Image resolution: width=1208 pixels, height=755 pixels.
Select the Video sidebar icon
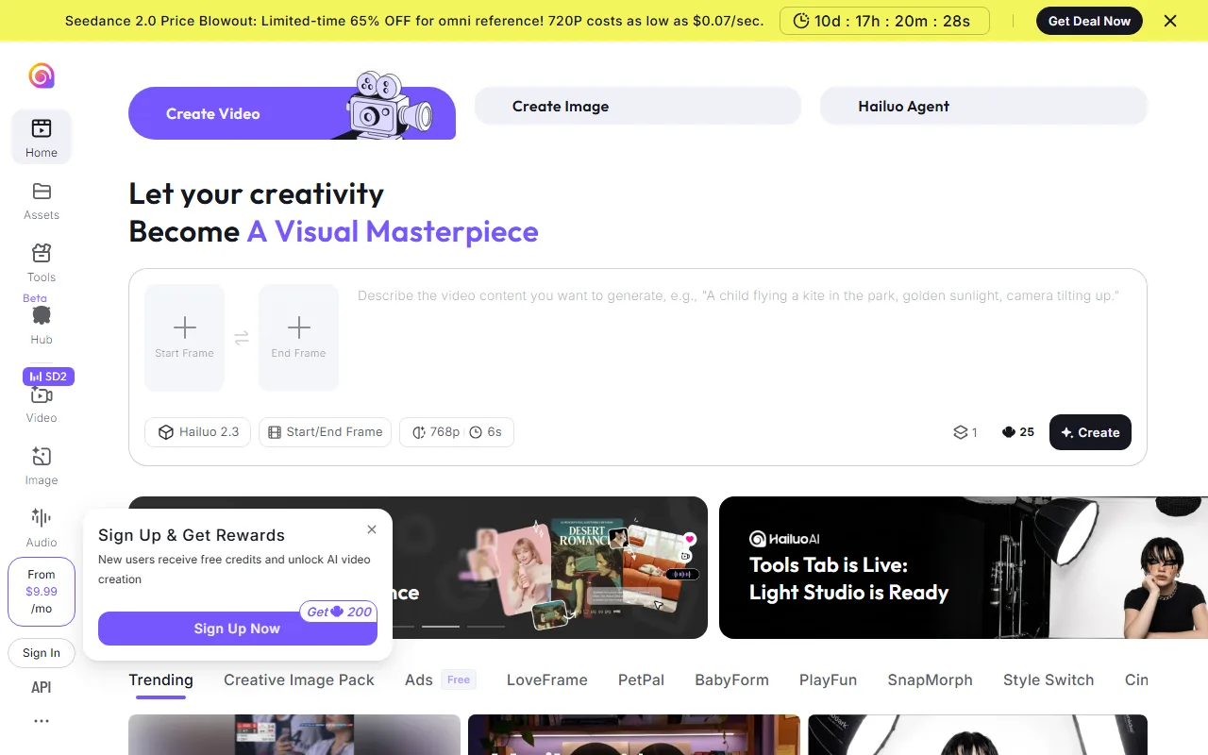pos(42,394)
